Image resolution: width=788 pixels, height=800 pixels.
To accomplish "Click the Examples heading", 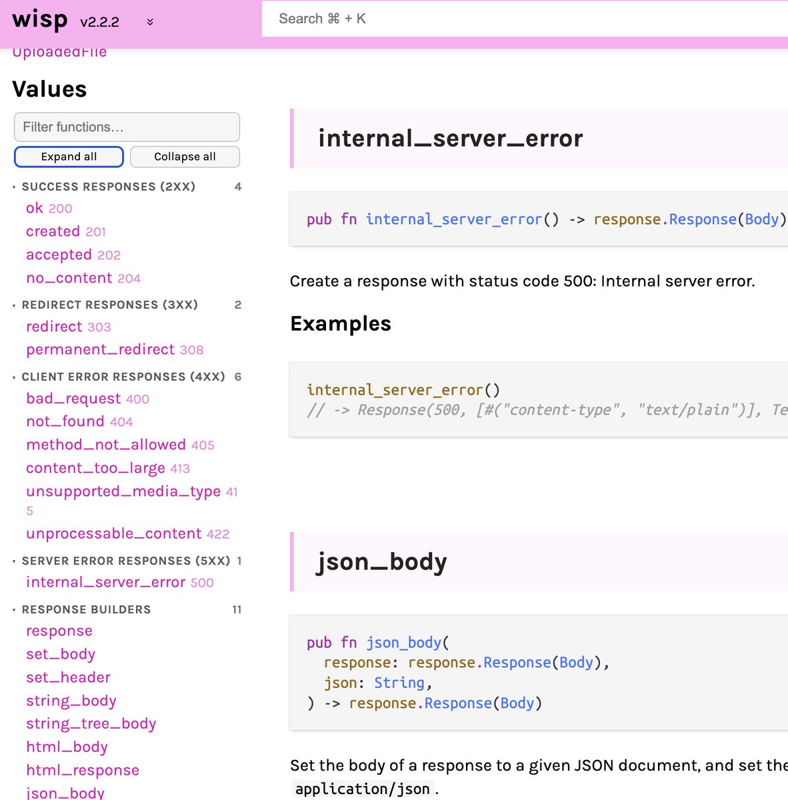I will tap(341, 323).
